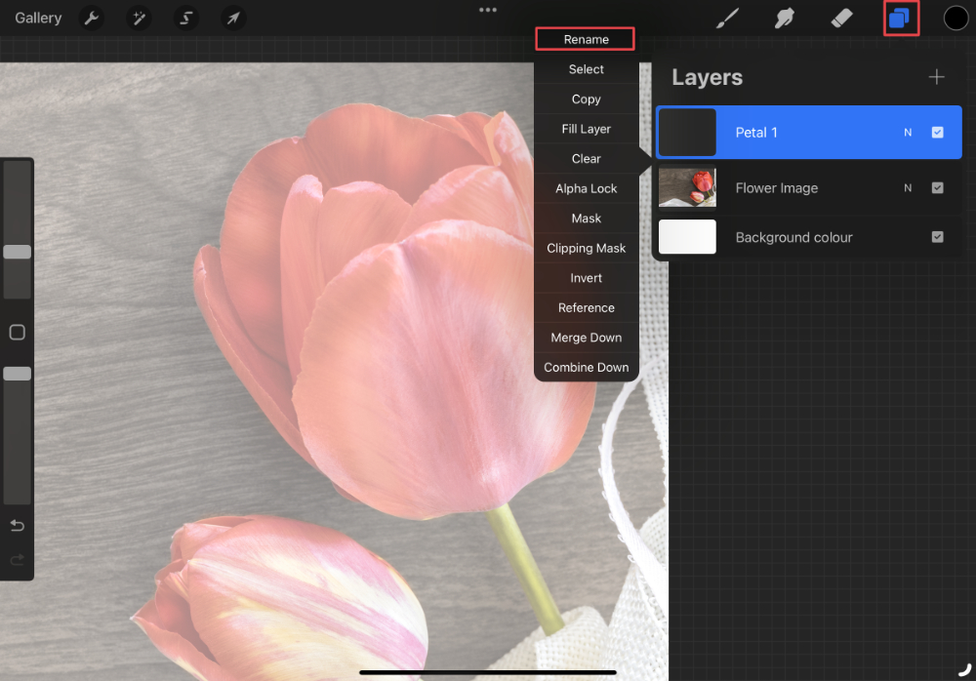
Task: Activate the Selections tool
Action: 185,18
